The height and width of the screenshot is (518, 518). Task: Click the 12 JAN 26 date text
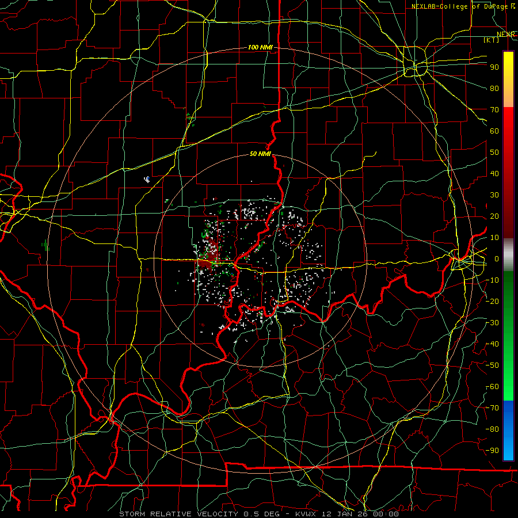pos(345,514)
